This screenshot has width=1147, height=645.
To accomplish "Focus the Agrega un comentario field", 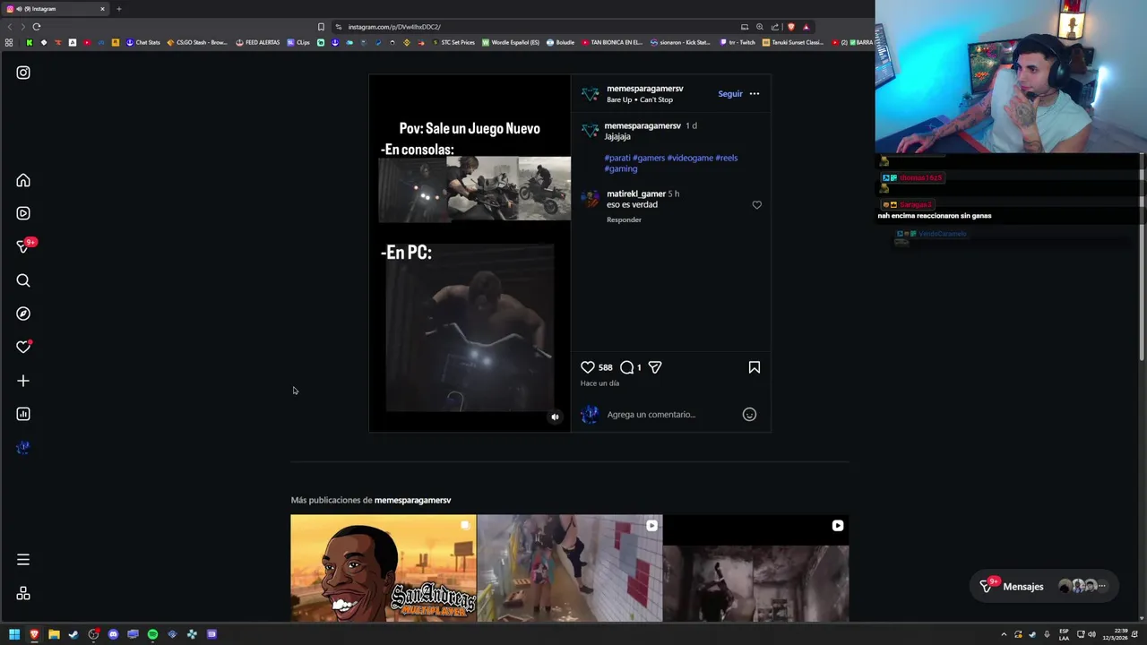I will [670, 415].
